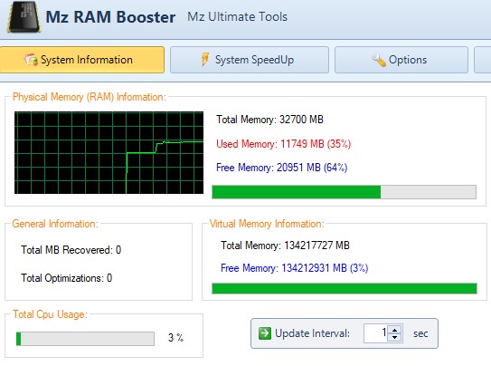491x366 pixels.
Task: Click the Update Interval value field
Action: [376, 333]
